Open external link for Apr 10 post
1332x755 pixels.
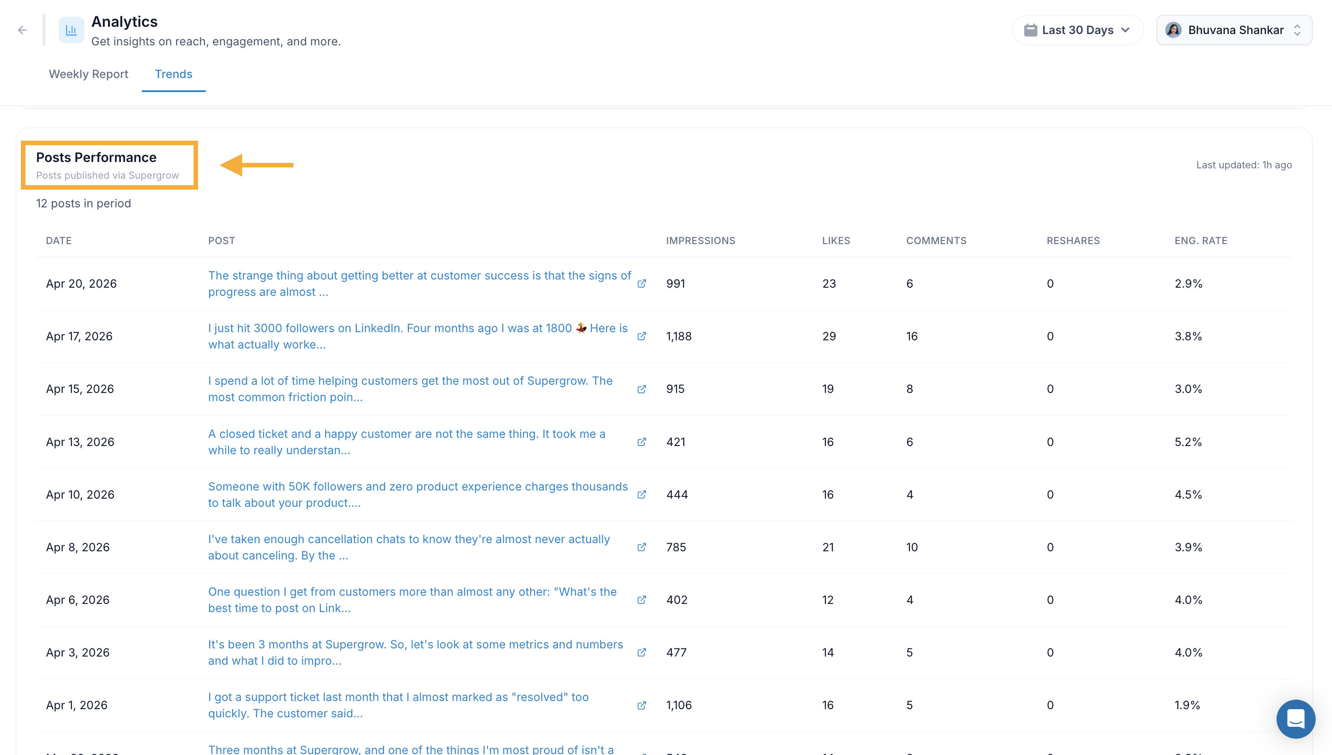tap(641, 495)
